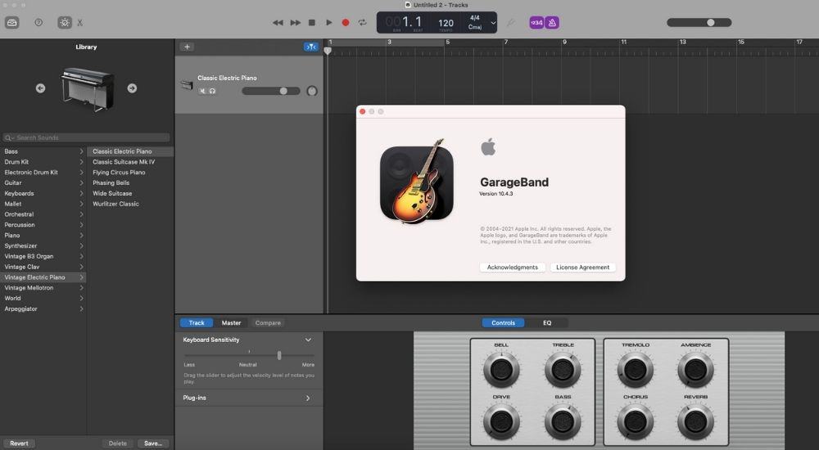Click the 4/4 time signature
The image size is (819, 450).
(475, 18)
